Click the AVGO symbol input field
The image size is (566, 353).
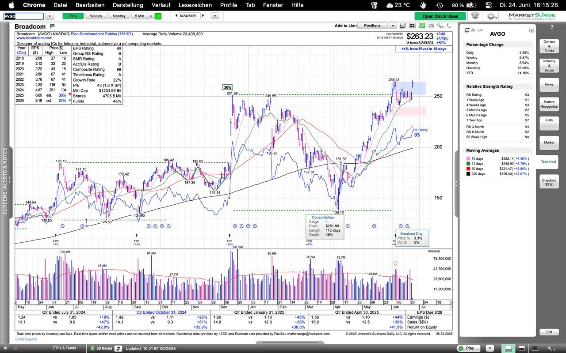click(x=24, y=16)
